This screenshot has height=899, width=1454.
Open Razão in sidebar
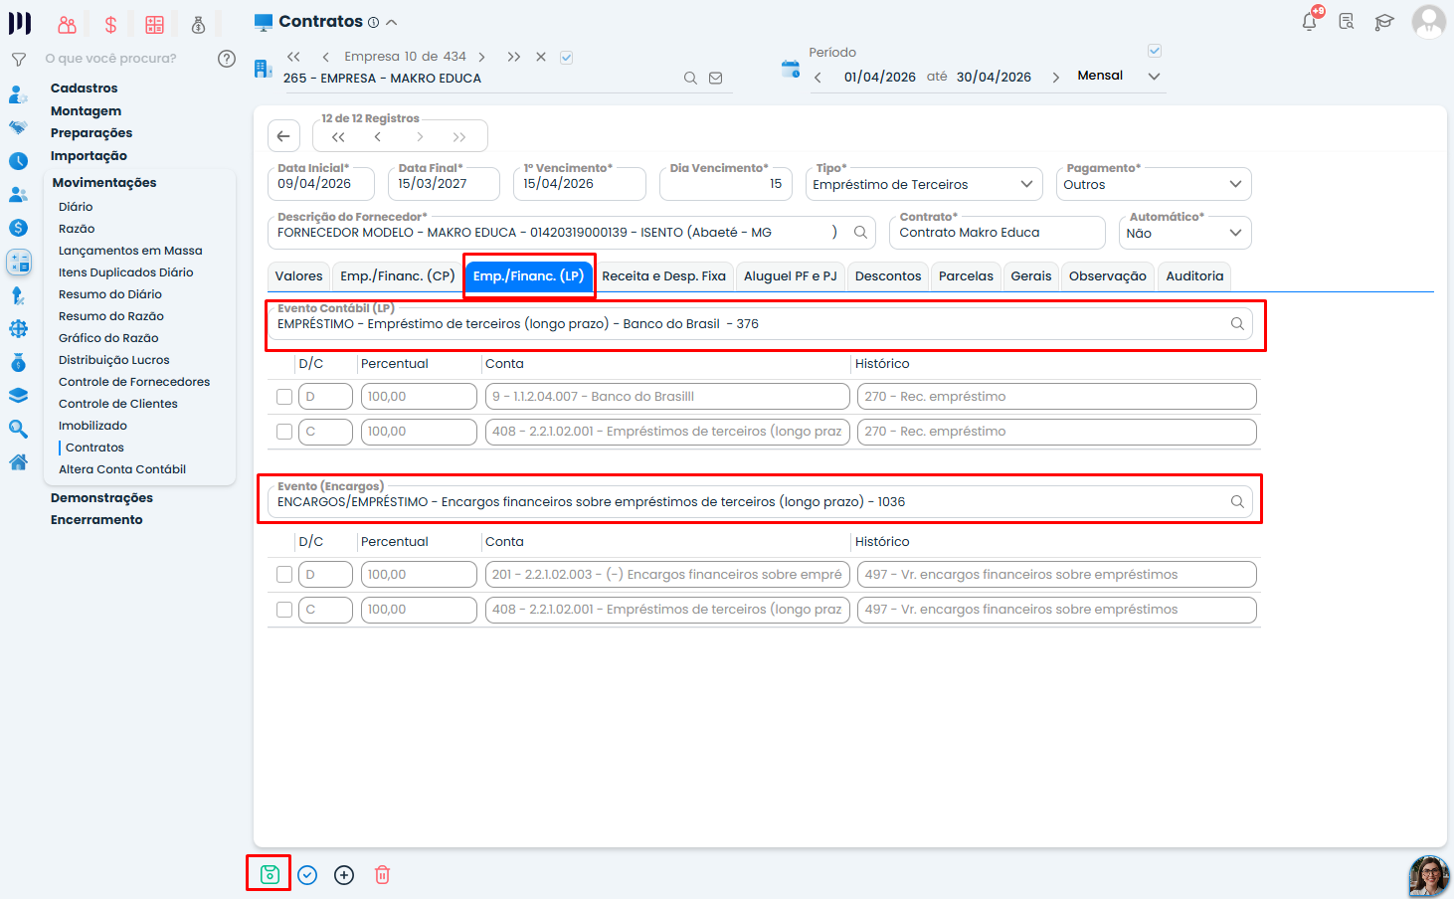click(x=77, y=229)
